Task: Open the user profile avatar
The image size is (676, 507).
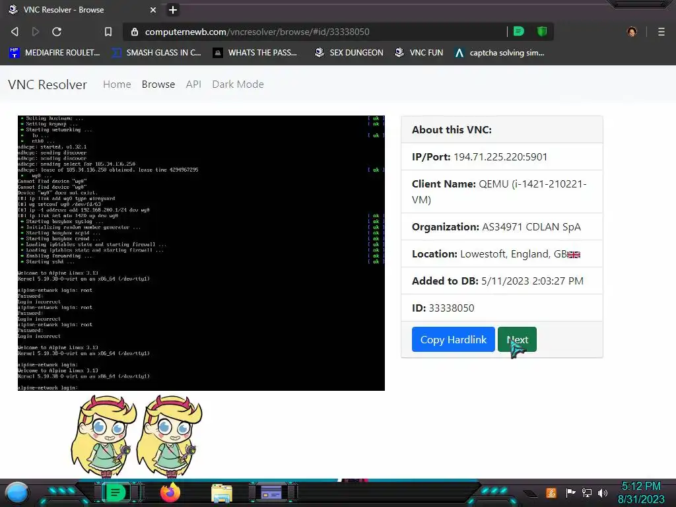Action: tap(632, 32)
